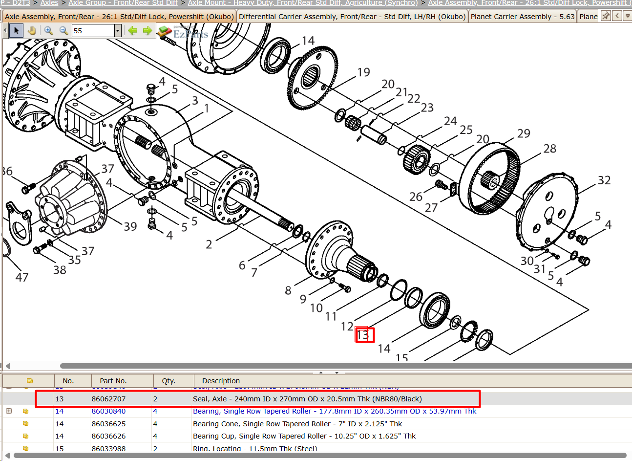Open the zoom level dropdown
Image resolution: width=632 pixels, height=461 pixels.
click(118, 31)
